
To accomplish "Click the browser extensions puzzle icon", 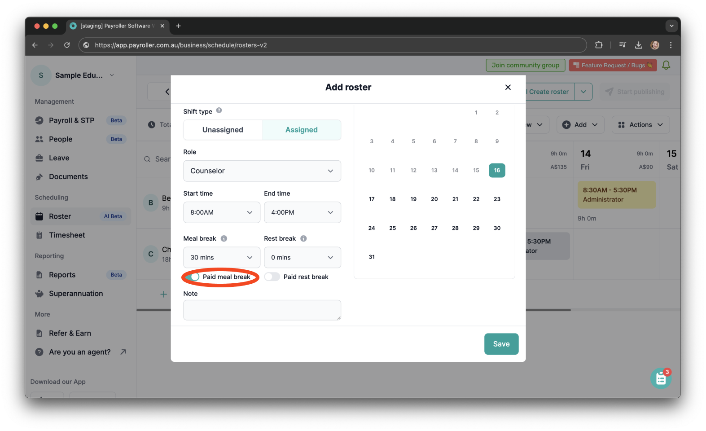I will click(x=599, y=45).
